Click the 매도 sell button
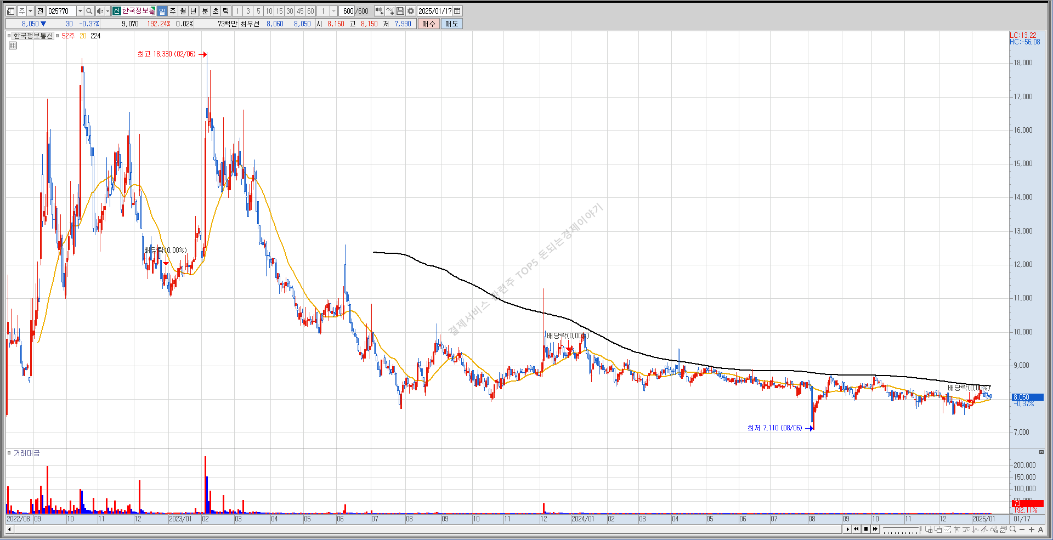This screenshot has width=1053, height=540. click(452, 24)
